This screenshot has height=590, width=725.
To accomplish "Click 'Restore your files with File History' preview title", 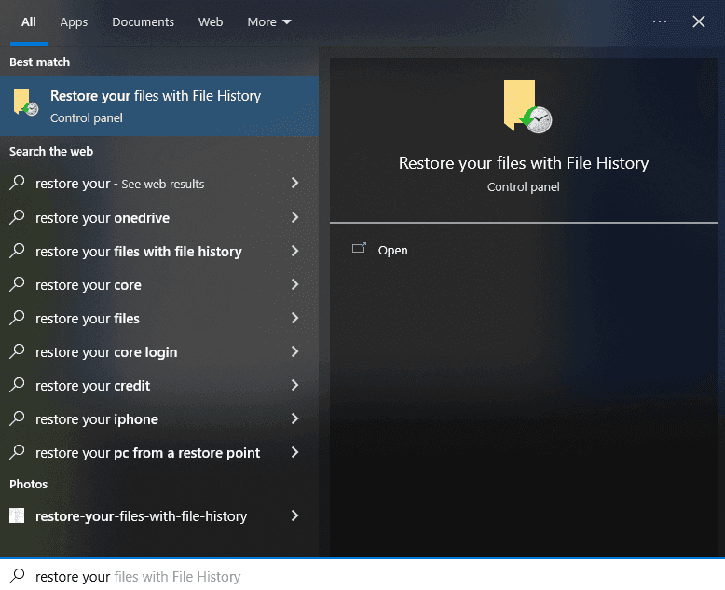I will click(524, 163).
